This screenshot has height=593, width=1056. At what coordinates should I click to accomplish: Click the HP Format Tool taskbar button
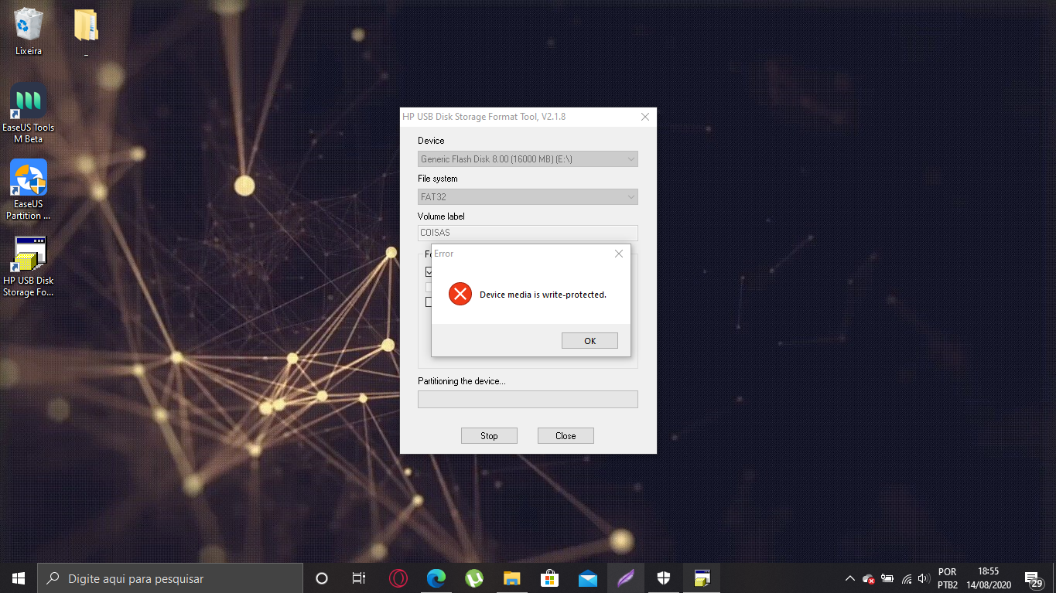(702, 578)
